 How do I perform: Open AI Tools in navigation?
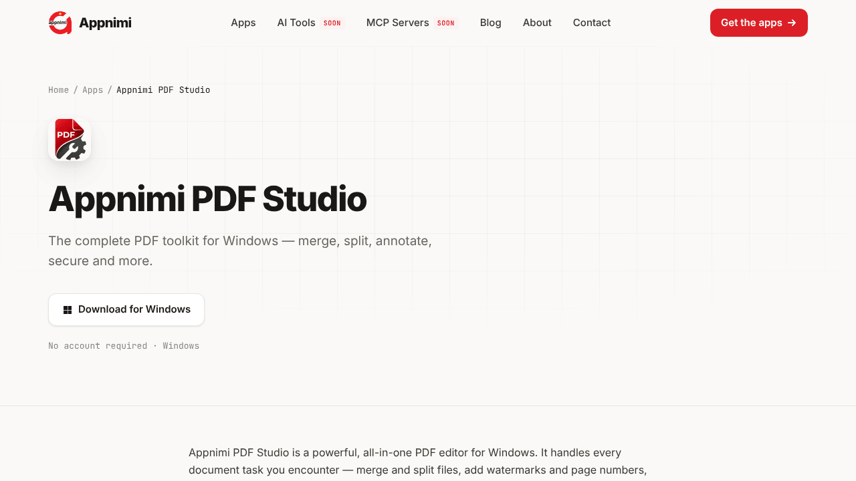click(310, 23)
